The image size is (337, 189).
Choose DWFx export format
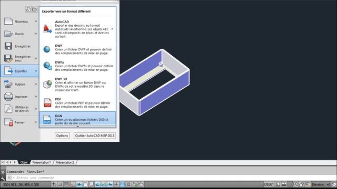point(77,66)
